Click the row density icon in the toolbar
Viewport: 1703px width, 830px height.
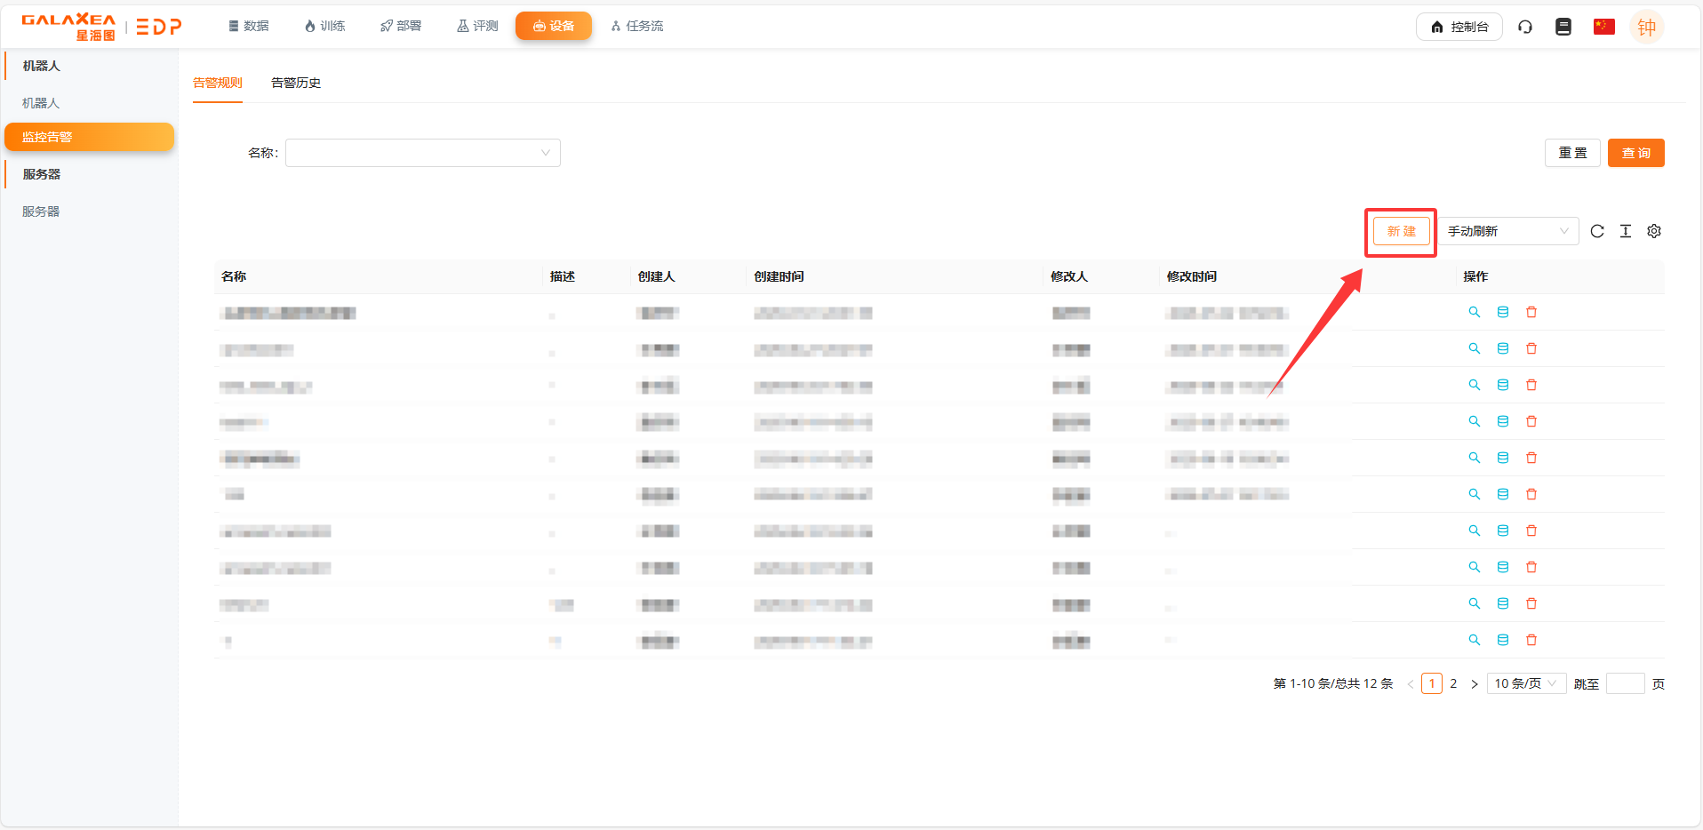(x=1626, y=231)
